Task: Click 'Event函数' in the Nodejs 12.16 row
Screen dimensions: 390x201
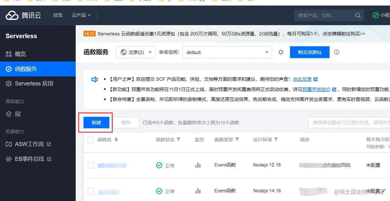Action: pos(225,165)
